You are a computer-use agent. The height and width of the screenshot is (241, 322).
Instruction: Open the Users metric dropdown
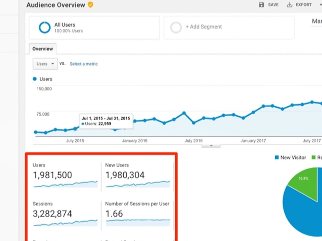45,64
